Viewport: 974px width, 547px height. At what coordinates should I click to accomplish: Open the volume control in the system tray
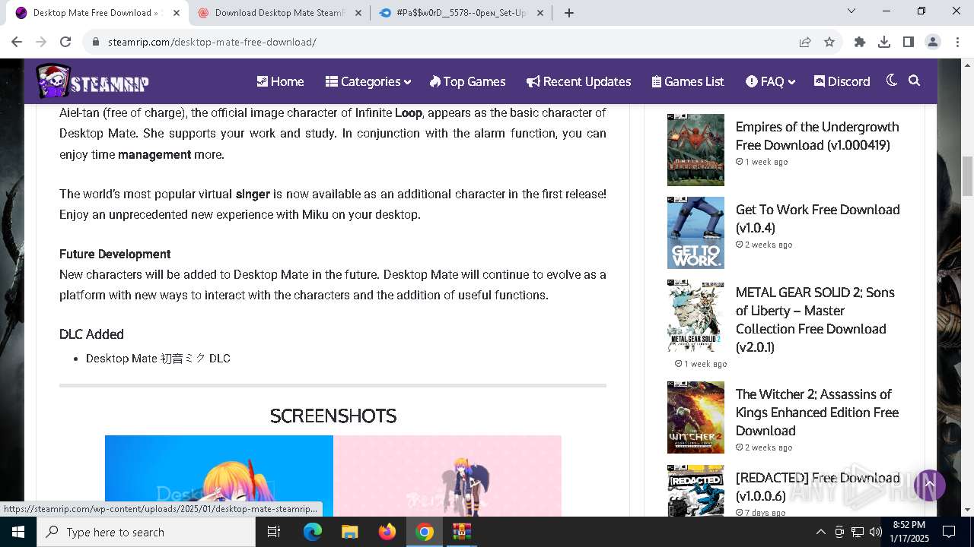(x=876, y=532)
